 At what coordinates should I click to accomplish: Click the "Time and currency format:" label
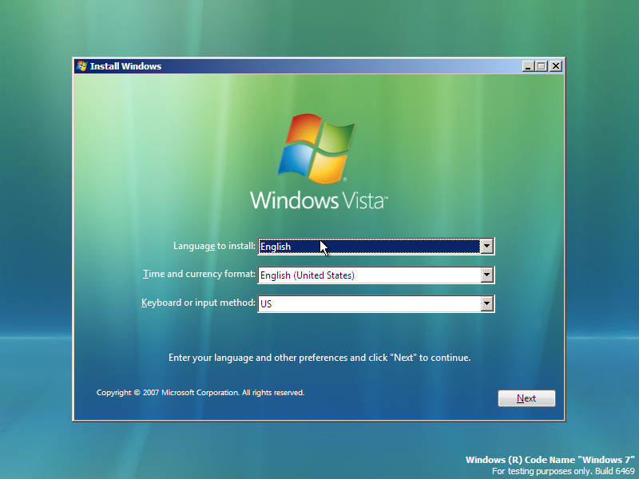tap(199, 274)
